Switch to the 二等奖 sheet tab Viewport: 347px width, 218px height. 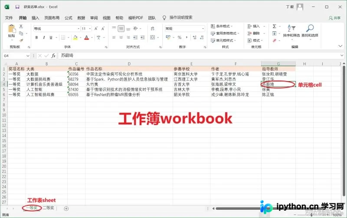49,208
